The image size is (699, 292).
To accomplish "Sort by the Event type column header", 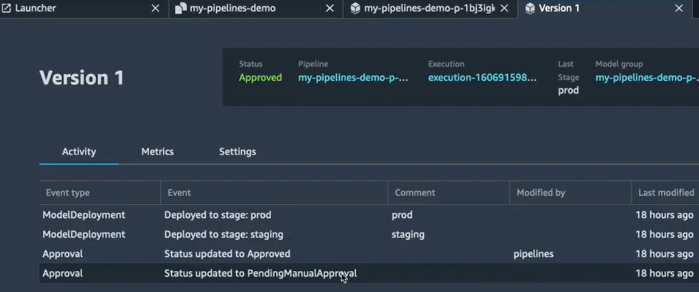I will 68,192.
